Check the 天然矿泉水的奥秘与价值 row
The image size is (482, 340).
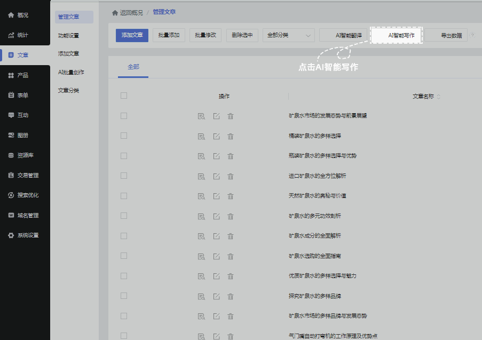pos(124,196)
